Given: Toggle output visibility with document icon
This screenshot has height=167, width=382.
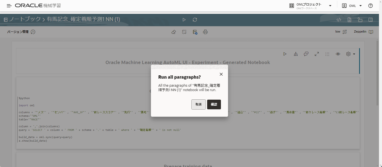Looking at the screenshot, I should (x=349, y=20).
